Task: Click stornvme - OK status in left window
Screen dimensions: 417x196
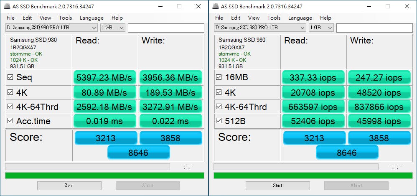Action: coord(26,54)
